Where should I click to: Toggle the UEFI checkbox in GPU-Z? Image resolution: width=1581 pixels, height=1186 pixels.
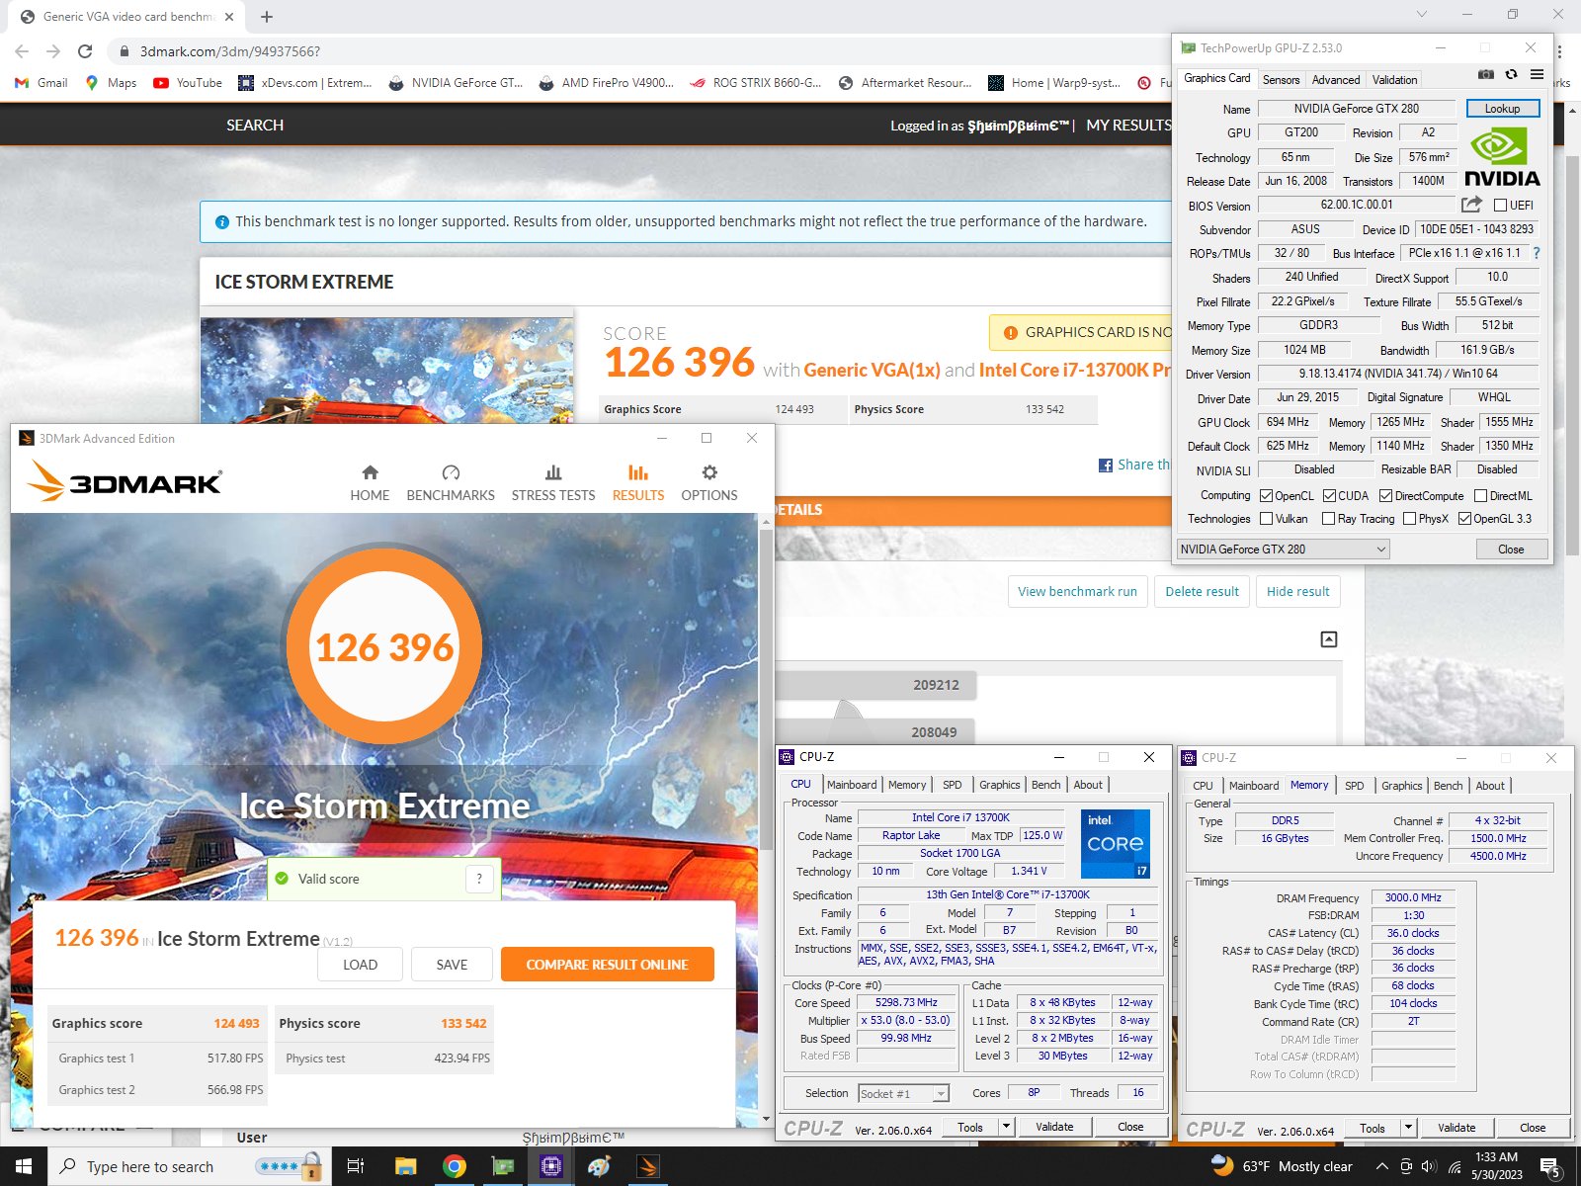[x=1500, y=206]
